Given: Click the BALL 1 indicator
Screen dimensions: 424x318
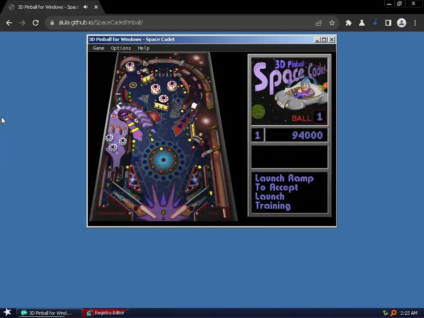Looking at the screenshot, I should tap(309, 117).
